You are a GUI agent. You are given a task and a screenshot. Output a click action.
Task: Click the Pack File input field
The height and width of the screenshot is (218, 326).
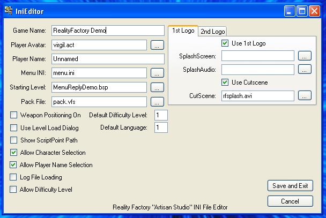click(x=99, y=102)
